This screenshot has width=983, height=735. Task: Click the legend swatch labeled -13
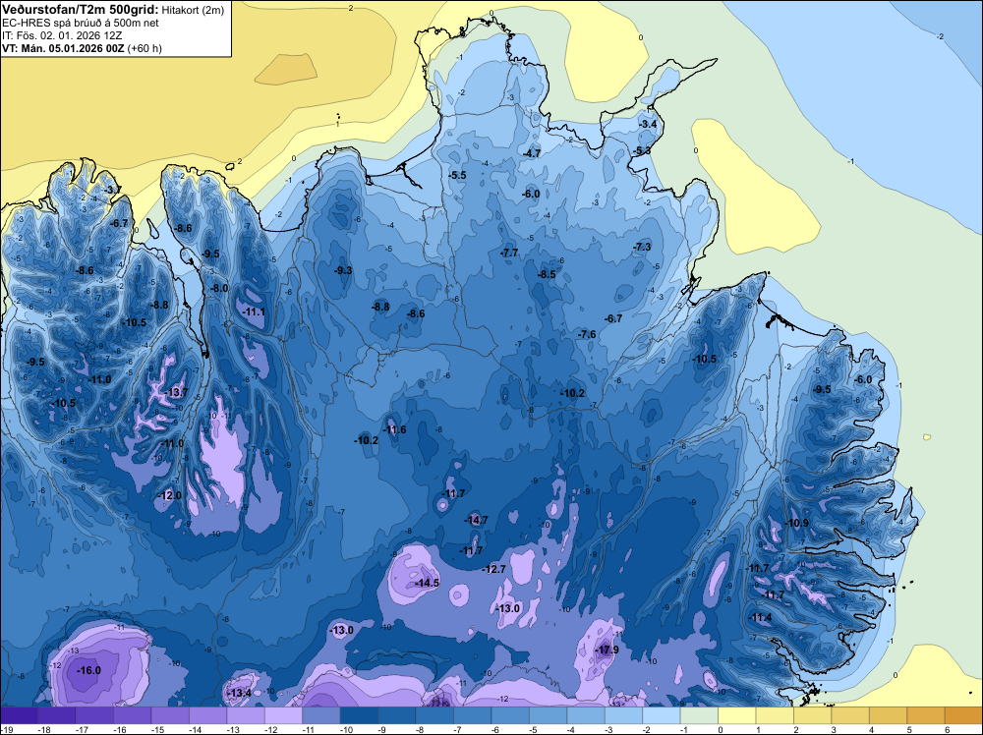[x=246, y=715]
